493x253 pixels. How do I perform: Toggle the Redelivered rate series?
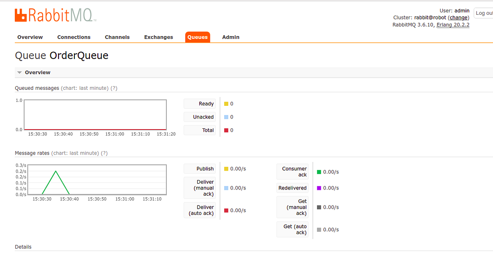click(292, 188)
